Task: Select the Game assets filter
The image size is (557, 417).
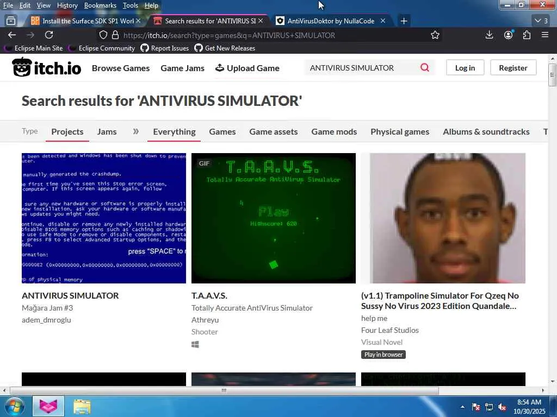Action: point(273,131)
